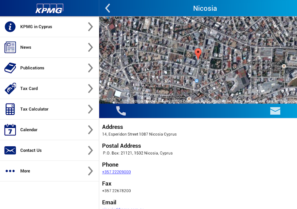Screen dimensions: 297x209
Task: Open the Tax Card menu item
Action: tap(49, 88)
